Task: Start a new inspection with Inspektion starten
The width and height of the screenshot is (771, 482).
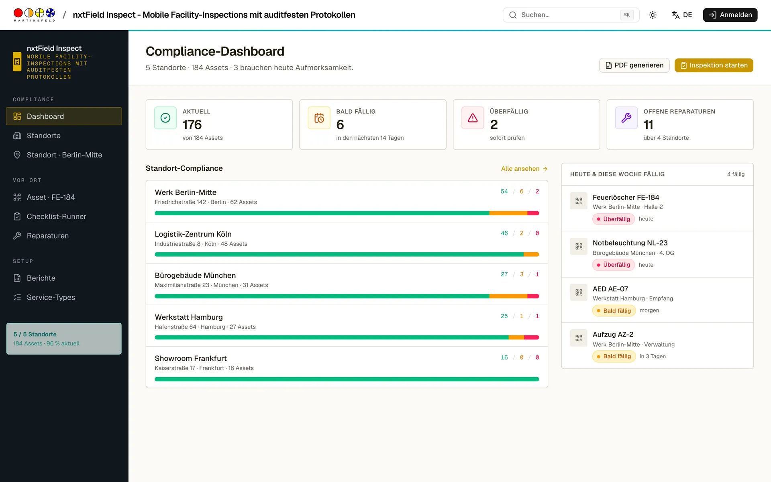Action: (714, 65)
